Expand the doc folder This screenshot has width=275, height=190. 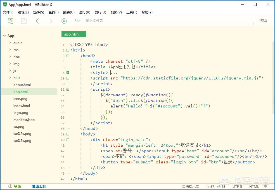click(10, 57)
